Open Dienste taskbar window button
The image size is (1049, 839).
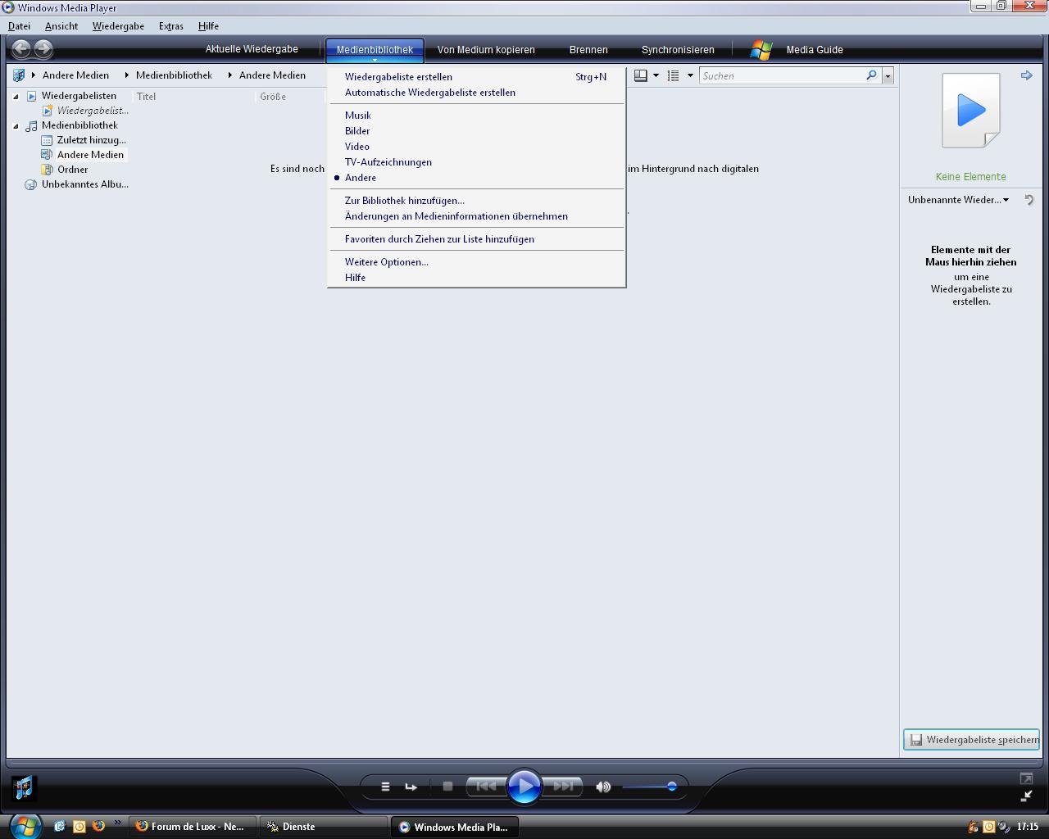pos(324,826)
